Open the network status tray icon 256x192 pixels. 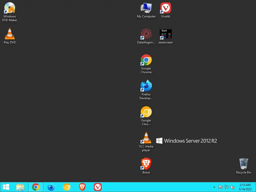pos(226,187)
